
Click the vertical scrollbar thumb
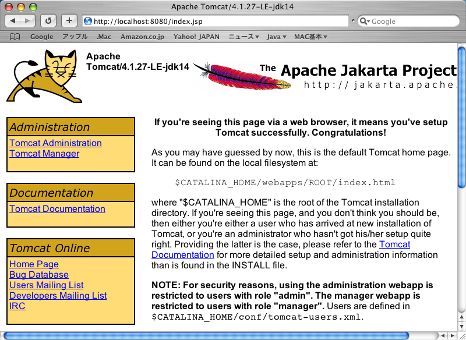tap(461, 117)
